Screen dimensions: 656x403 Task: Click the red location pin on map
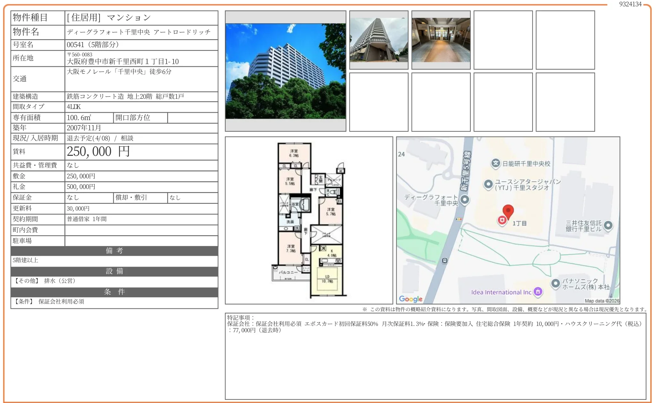pyautogui.click(x=508, y=210)
